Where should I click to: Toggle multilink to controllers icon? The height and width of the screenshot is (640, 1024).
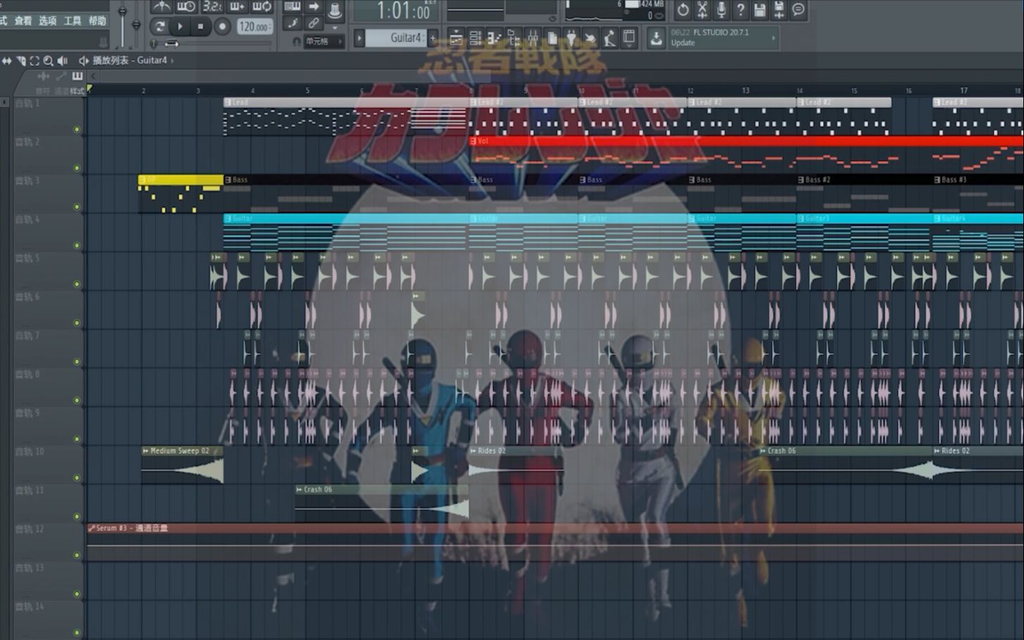pyautogui.click(x=313, y=23)
